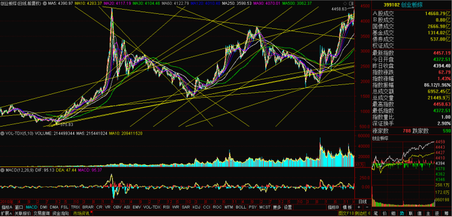Click the 575.83 low price marker
This screenshot has height=217, width=452.
66,125
